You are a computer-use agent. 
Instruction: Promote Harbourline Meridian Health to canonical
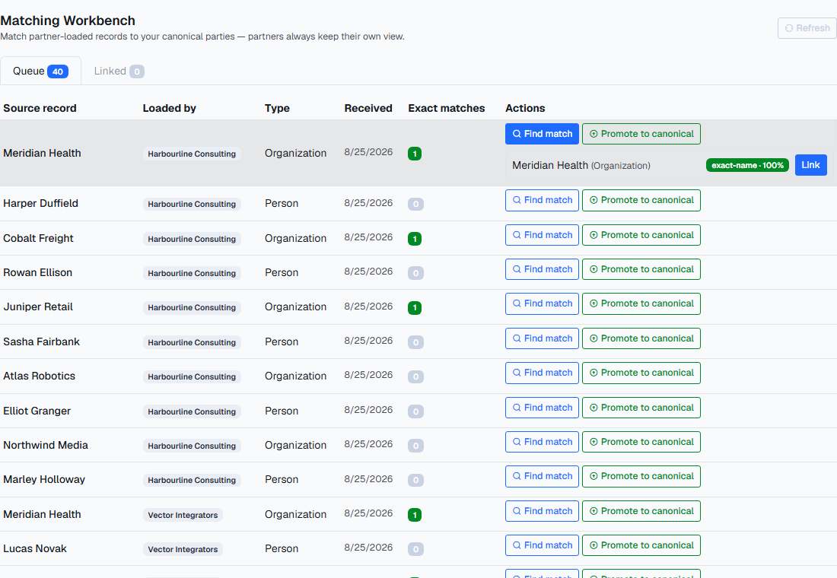(641, 134)
